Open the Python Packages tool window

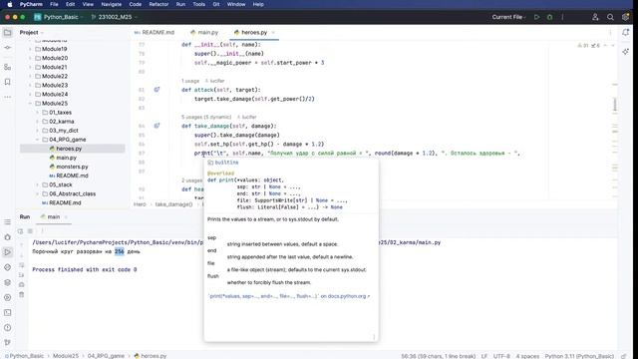[7, 282]
